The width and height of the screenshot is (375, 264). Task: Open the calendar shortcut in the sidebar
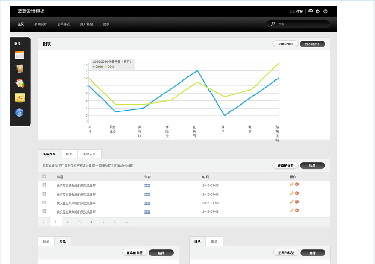tap(20, 55)
